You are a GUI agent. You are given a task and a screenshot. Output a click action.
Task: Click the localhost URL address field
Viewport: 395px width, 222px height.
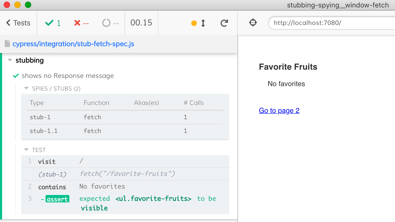(x=331, y=23)
